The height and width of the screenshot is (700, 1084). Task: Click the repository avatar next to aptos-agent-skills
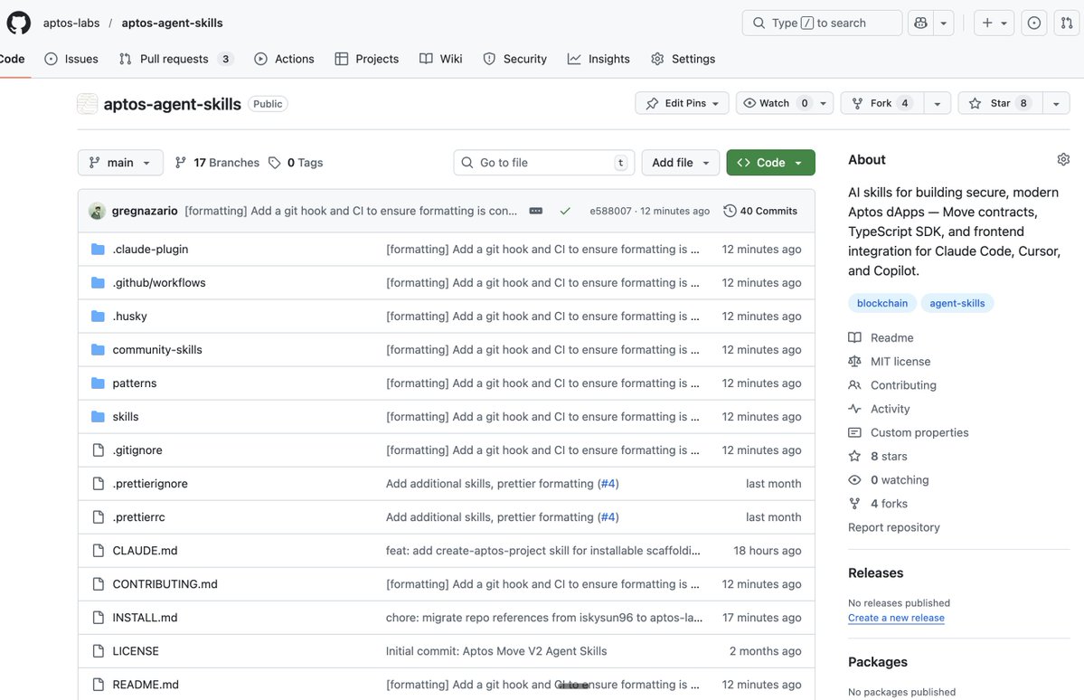pyautogui.click(x=87, y=104)
